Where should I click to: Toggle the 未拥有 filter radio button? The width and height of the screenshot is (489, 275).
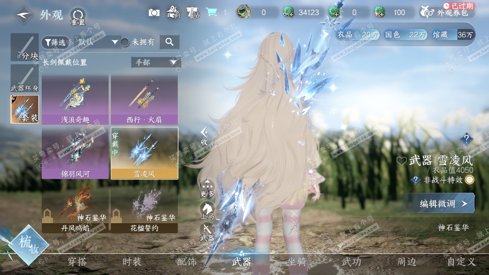(x=125, y=42)
